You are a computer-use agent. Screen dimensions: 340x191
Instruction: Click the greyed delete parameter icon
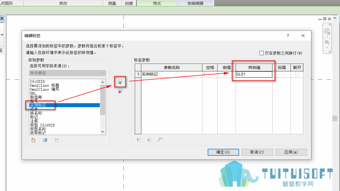click(57, 140)
